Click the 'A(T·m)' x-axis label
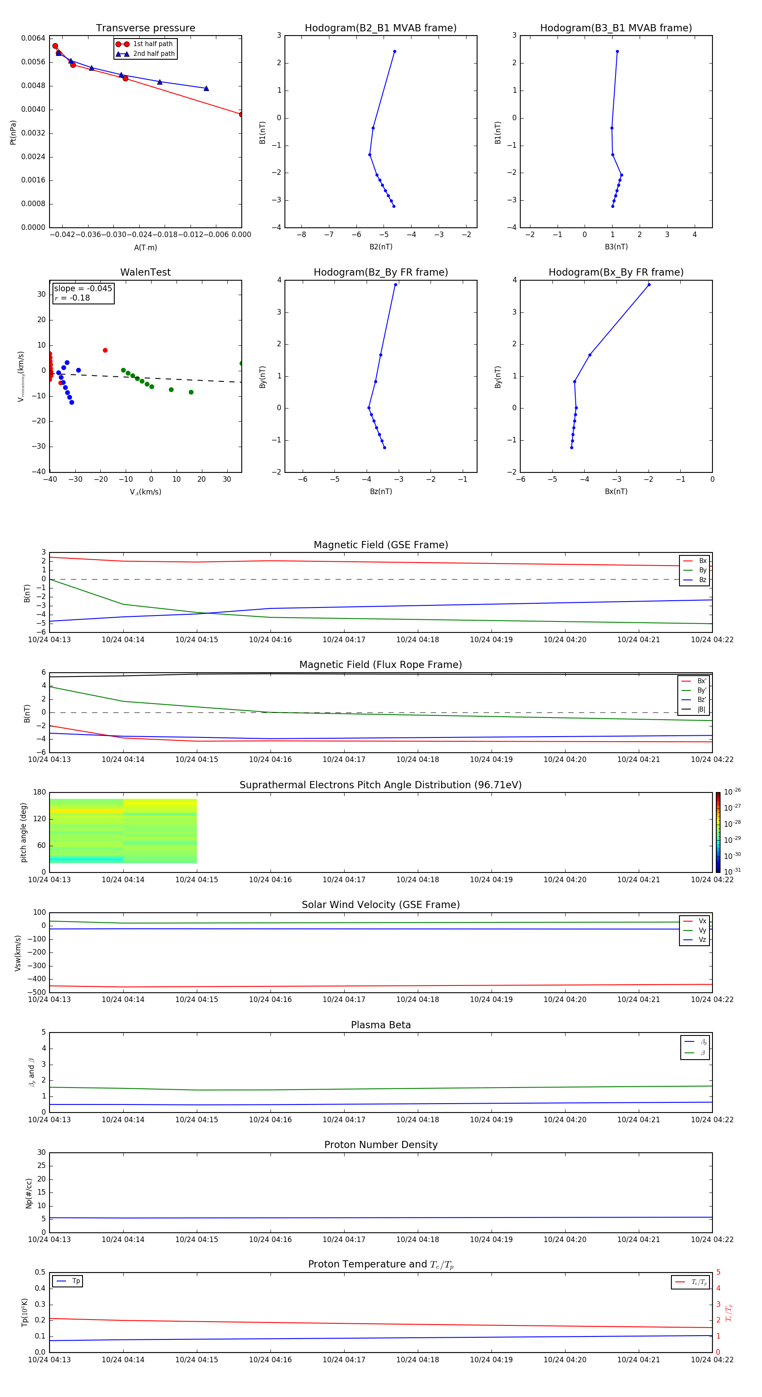Viewport: 762px width, 1397px height. [x=145, y=248]
